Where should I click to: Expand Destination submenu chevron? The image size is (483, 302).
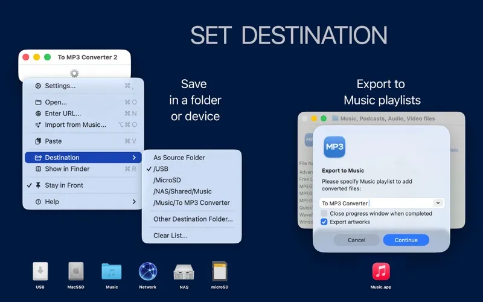point(134,158)
